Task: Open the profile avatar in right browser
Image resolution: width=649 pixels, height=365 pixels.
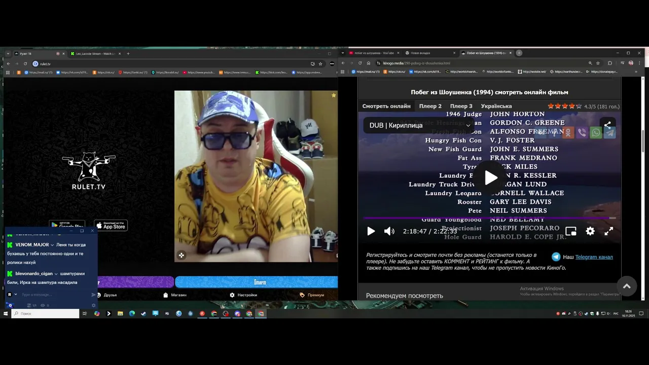Action: [x=631, y=63]
